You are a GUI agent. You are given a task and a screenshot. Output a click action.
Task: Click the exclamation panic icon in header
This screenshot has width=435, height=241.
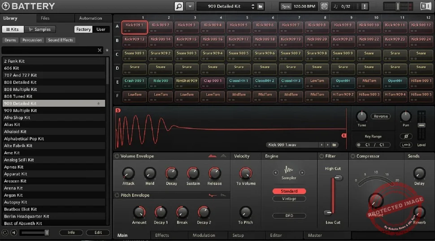365,6
